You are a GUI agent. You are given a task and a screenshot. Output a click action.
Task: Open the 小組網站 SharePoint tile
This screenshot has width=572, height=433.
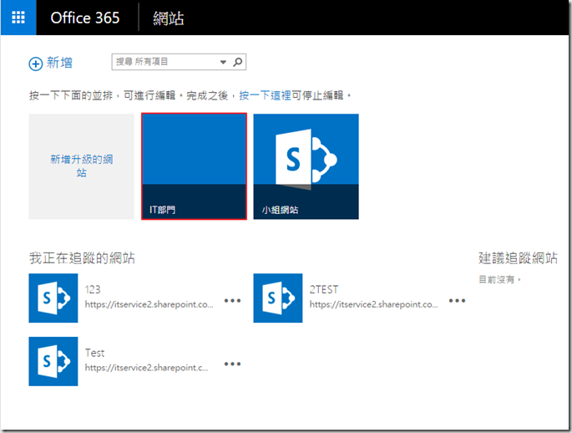point(306,166)
